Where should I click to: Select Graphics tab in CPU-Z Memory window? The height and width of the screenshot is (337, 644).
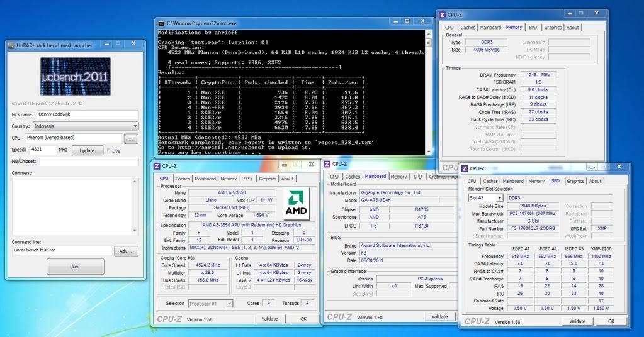pyautogui.click(x=553, y=28)
